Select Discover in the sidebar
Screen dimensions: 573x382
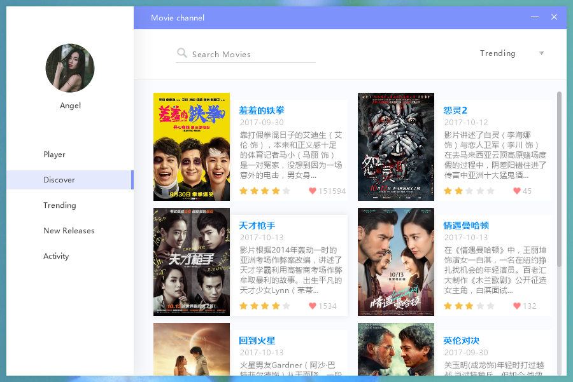click(x=70, y=180)
